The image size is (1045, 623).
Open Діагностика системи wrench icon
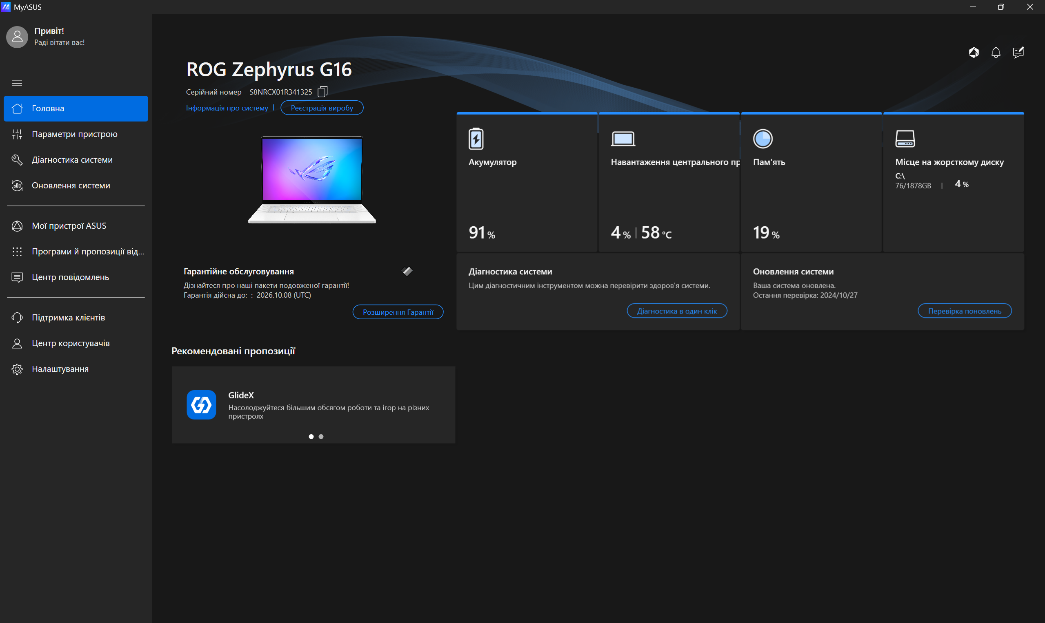pyautogui.click(x=17, y=159)
